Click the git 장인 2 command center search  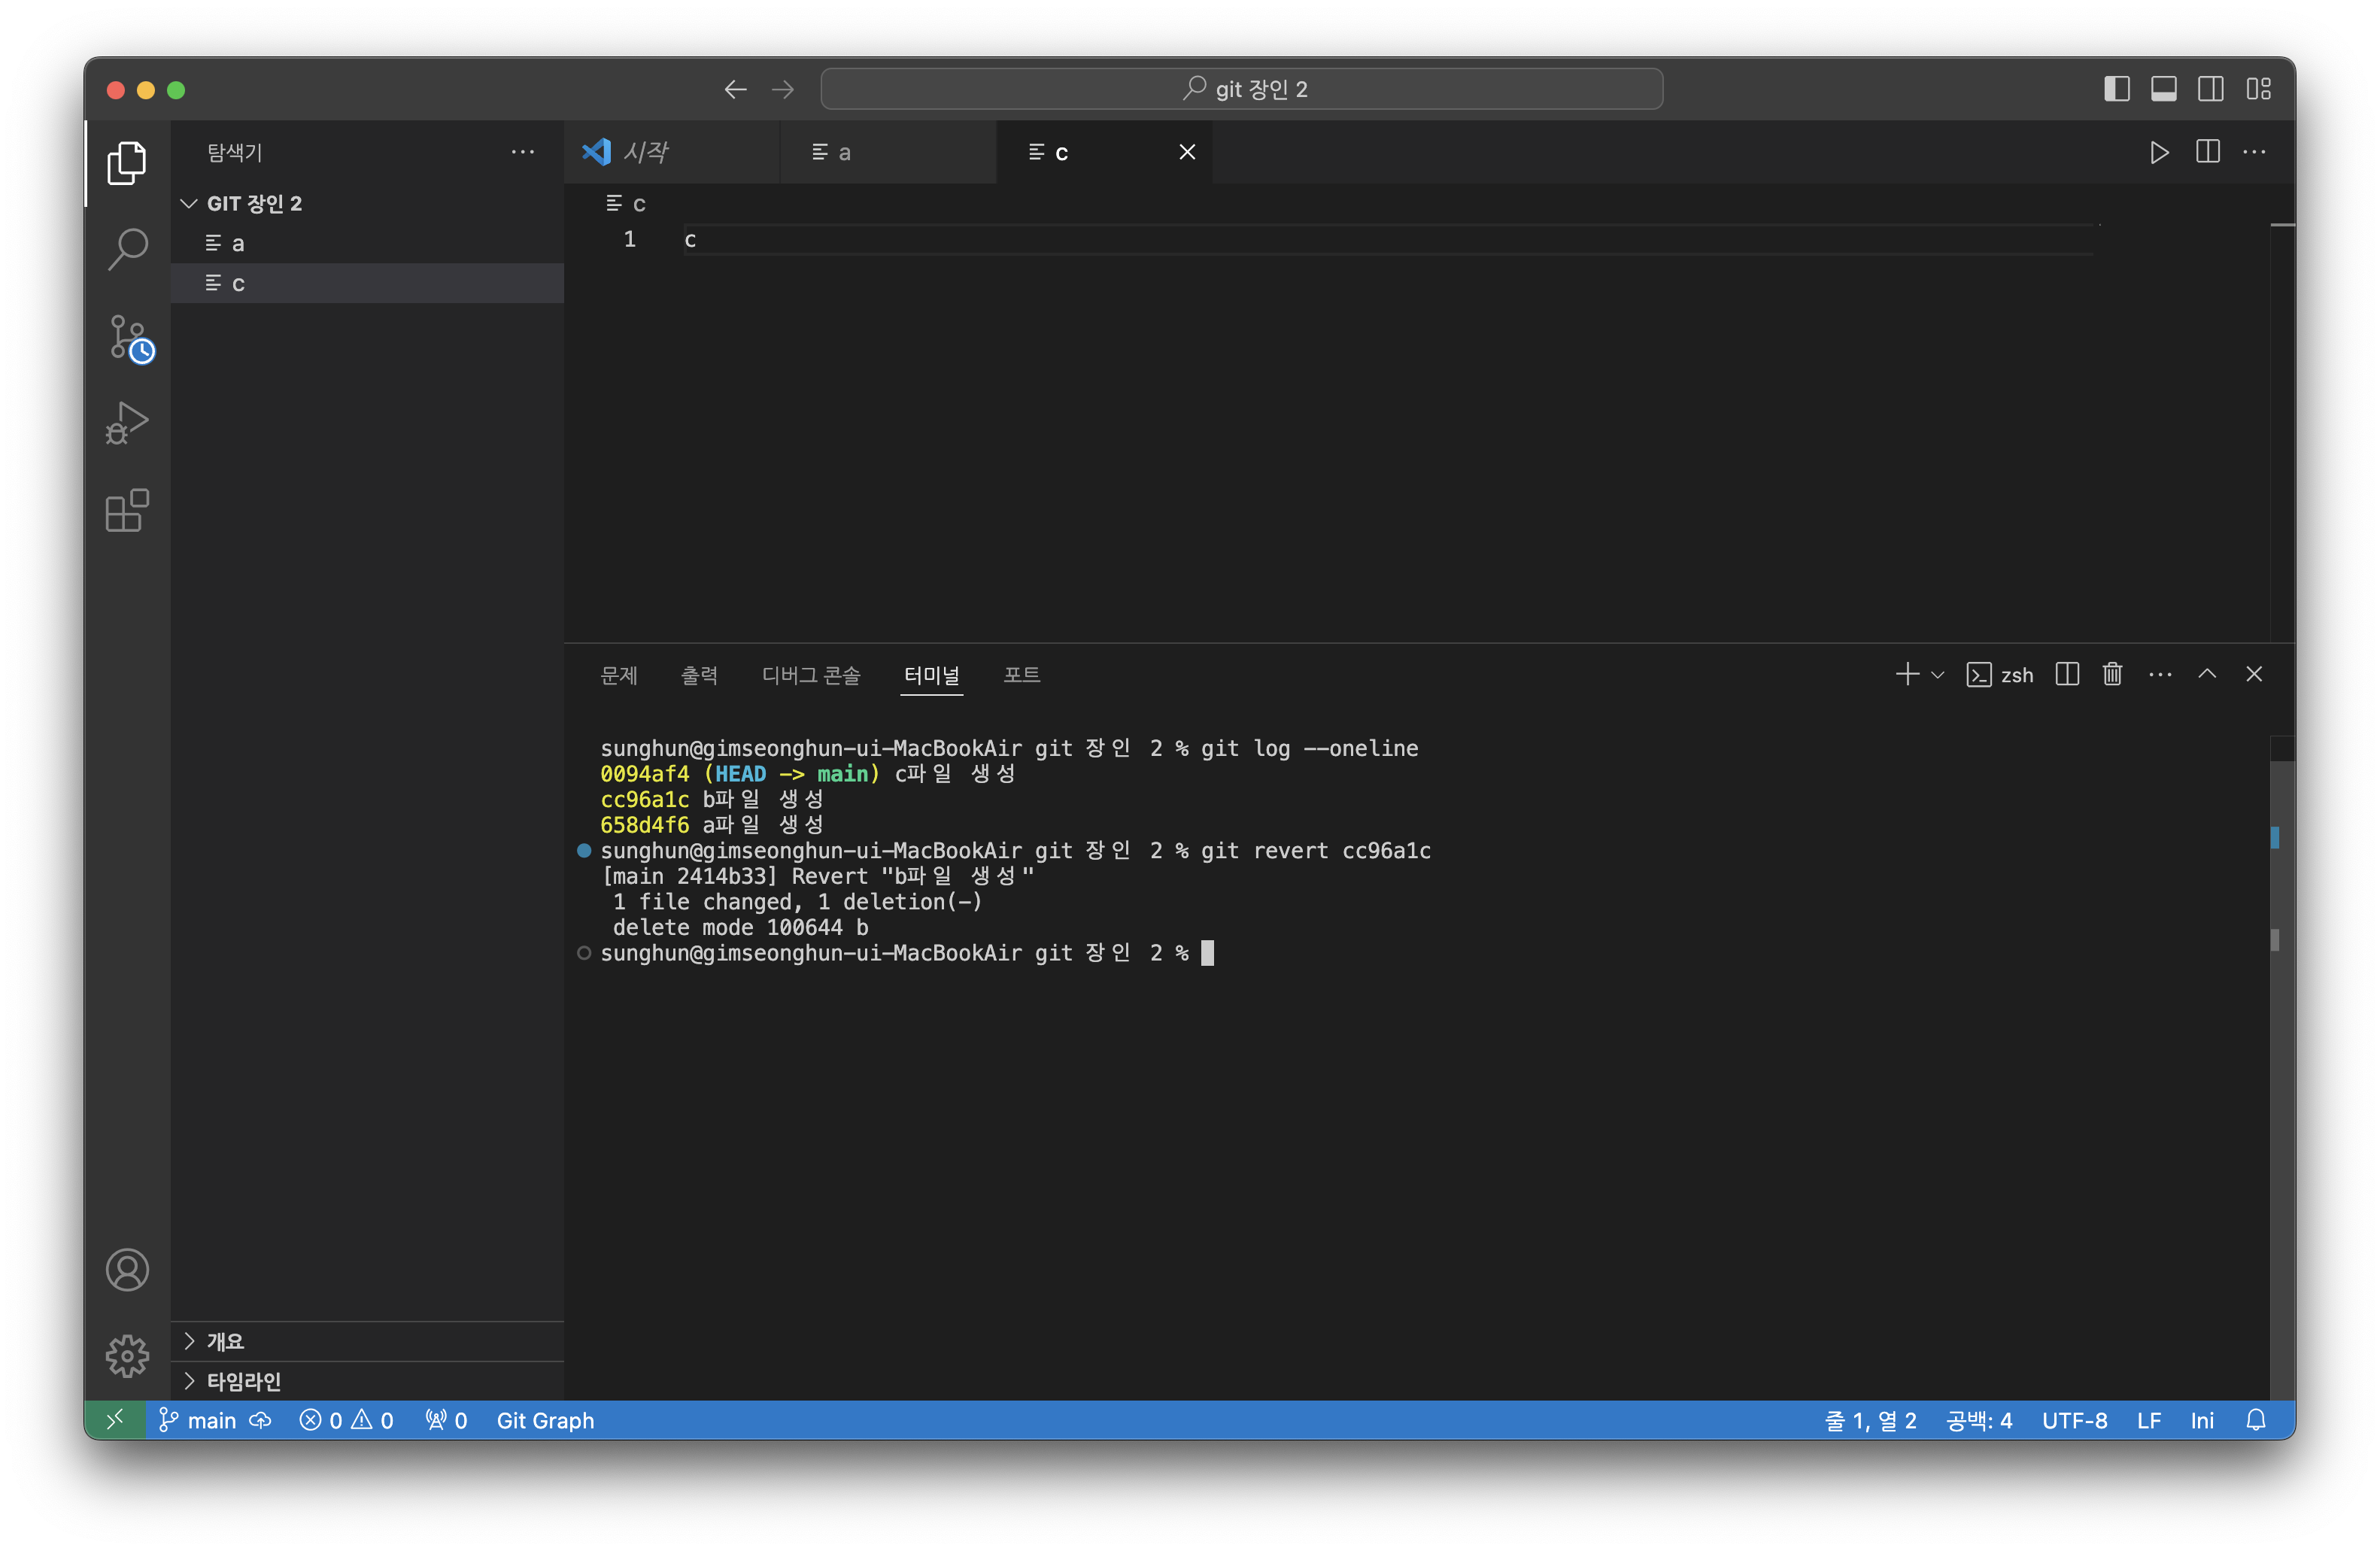pos(1241,89)
